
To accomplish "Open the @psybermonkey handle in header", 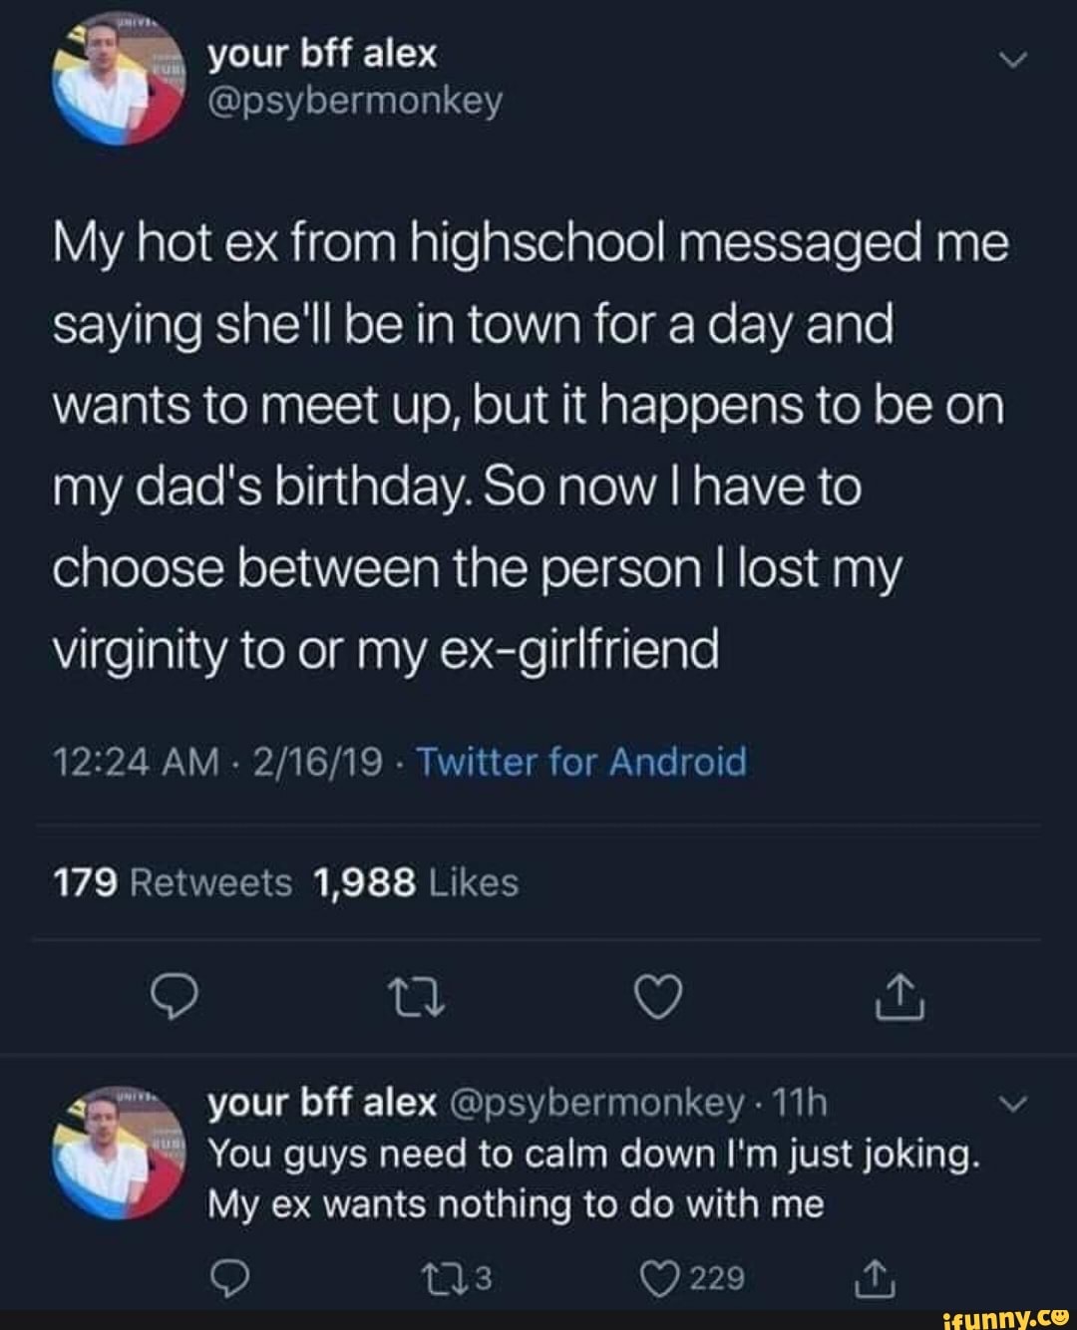I will click(x=355, y=102).
